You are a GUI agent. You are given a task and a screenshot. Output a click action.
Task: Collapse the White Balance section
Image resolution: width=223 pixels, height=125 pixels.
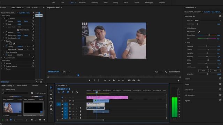point(186,28)
